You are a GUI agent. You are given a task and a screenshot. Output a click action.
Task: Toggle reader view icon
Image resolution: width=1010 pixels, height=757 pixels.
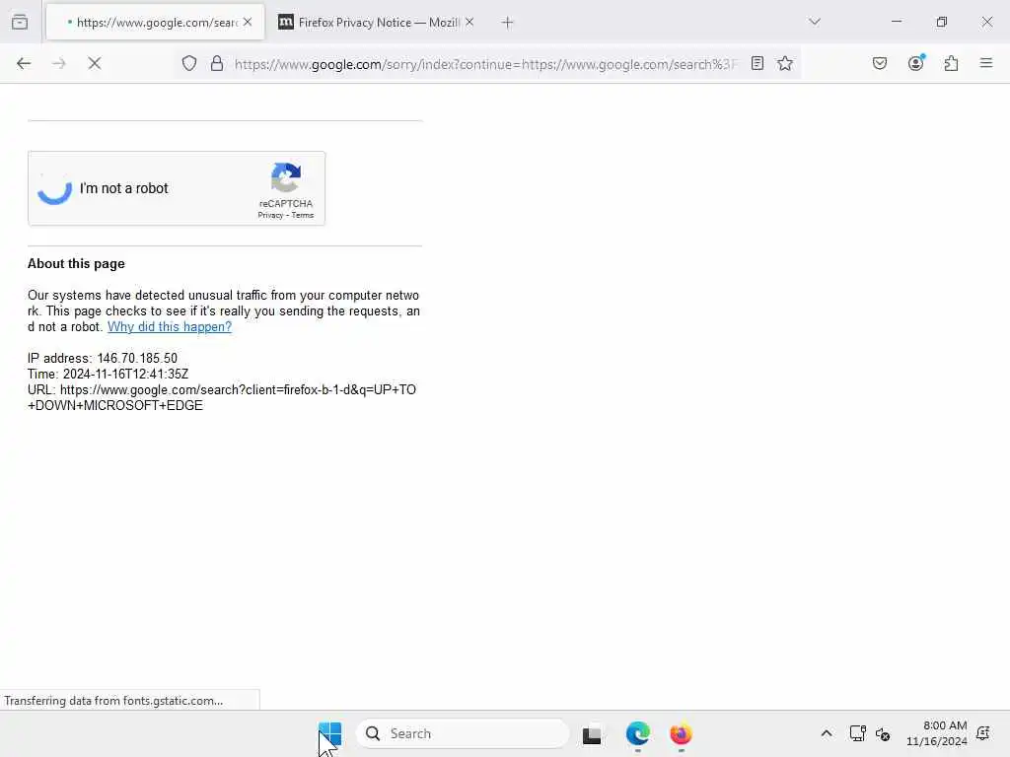pos(757,63)
